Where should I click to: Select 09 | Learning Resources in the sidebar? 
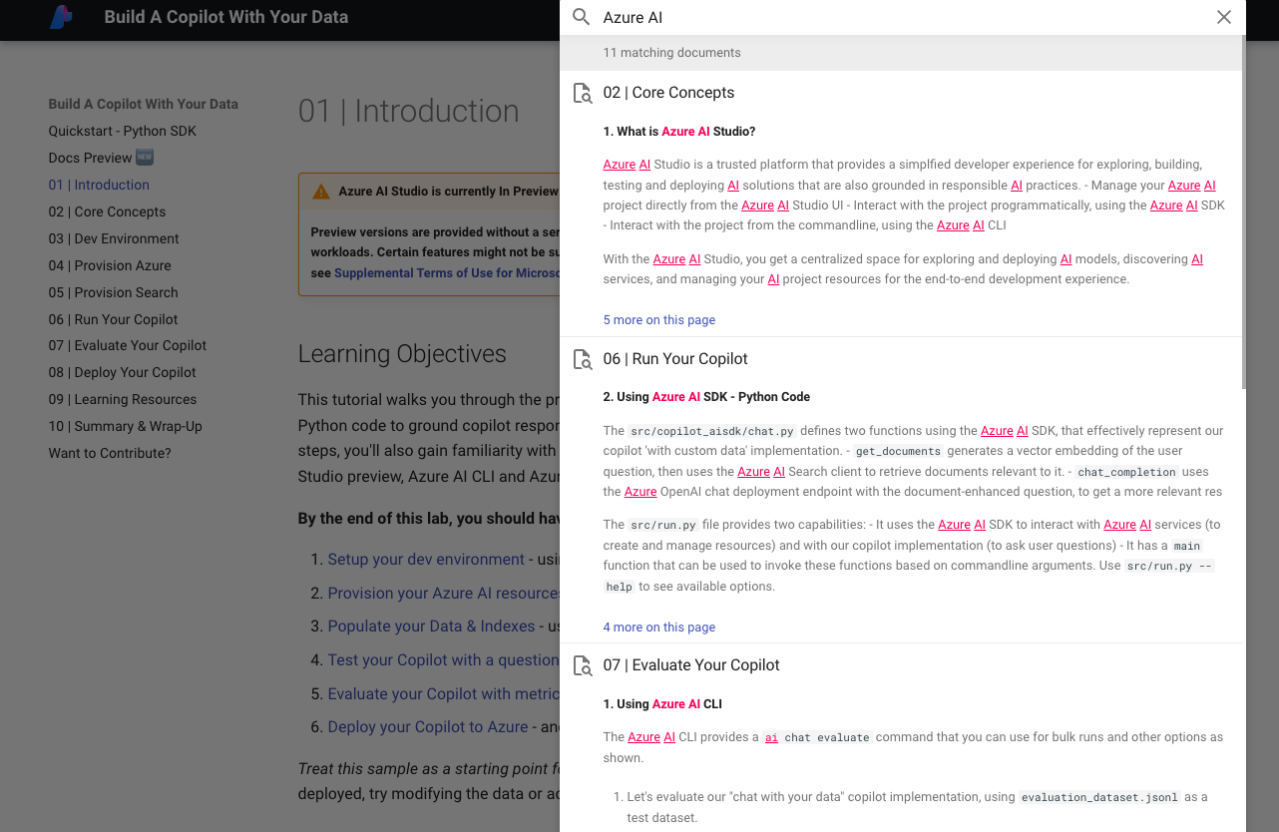(x=123, y=399)
